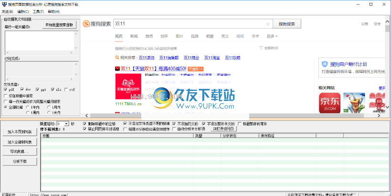This screenshot has width=391, height=196.
Task: Click the application icon in the title bar
Action: [x=4, y=4]
